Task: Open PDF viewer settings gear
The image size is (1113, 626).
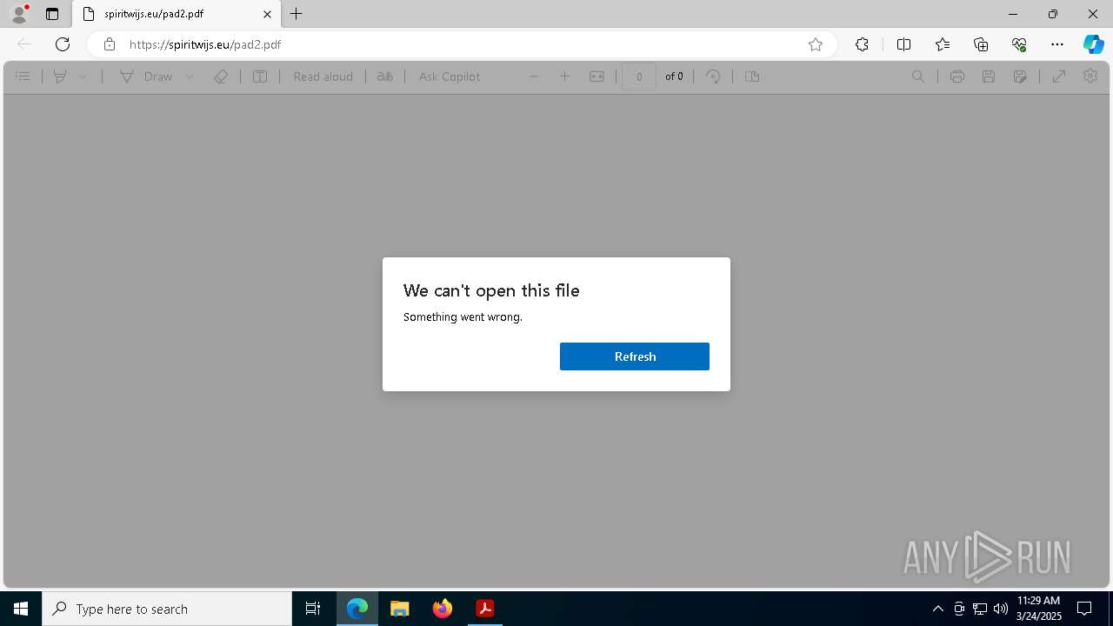Action: tap(1090, 77)
